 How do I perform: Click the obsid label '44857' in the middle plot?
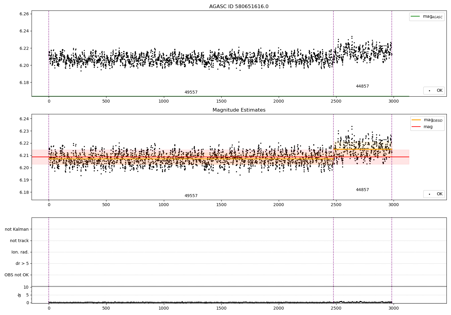pos(362,190)
